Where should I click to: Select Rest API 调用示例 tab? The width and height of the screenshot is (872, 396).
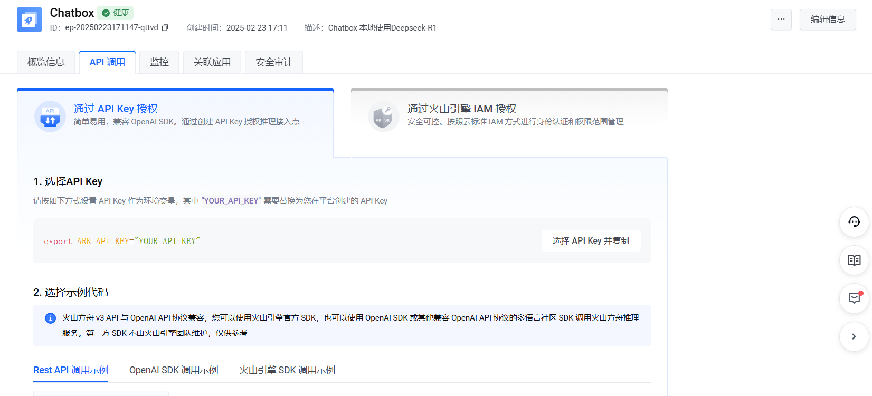tap(71, 370)
